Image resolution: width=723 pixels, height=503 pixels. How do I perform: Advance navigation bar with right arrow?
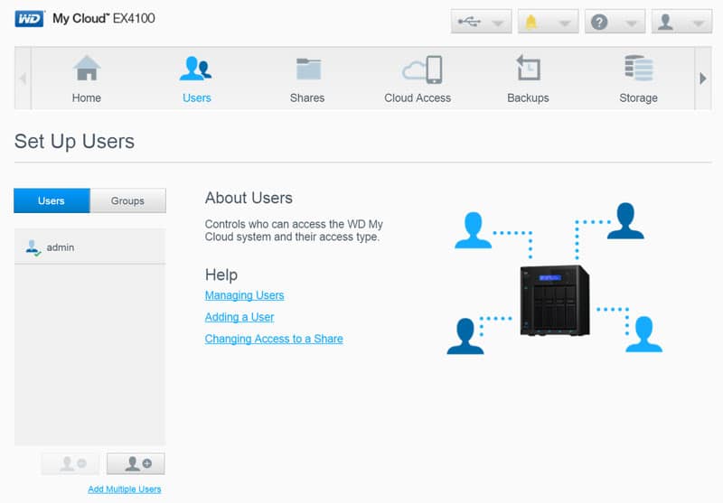pyautogui.click(x=703, y=79)
